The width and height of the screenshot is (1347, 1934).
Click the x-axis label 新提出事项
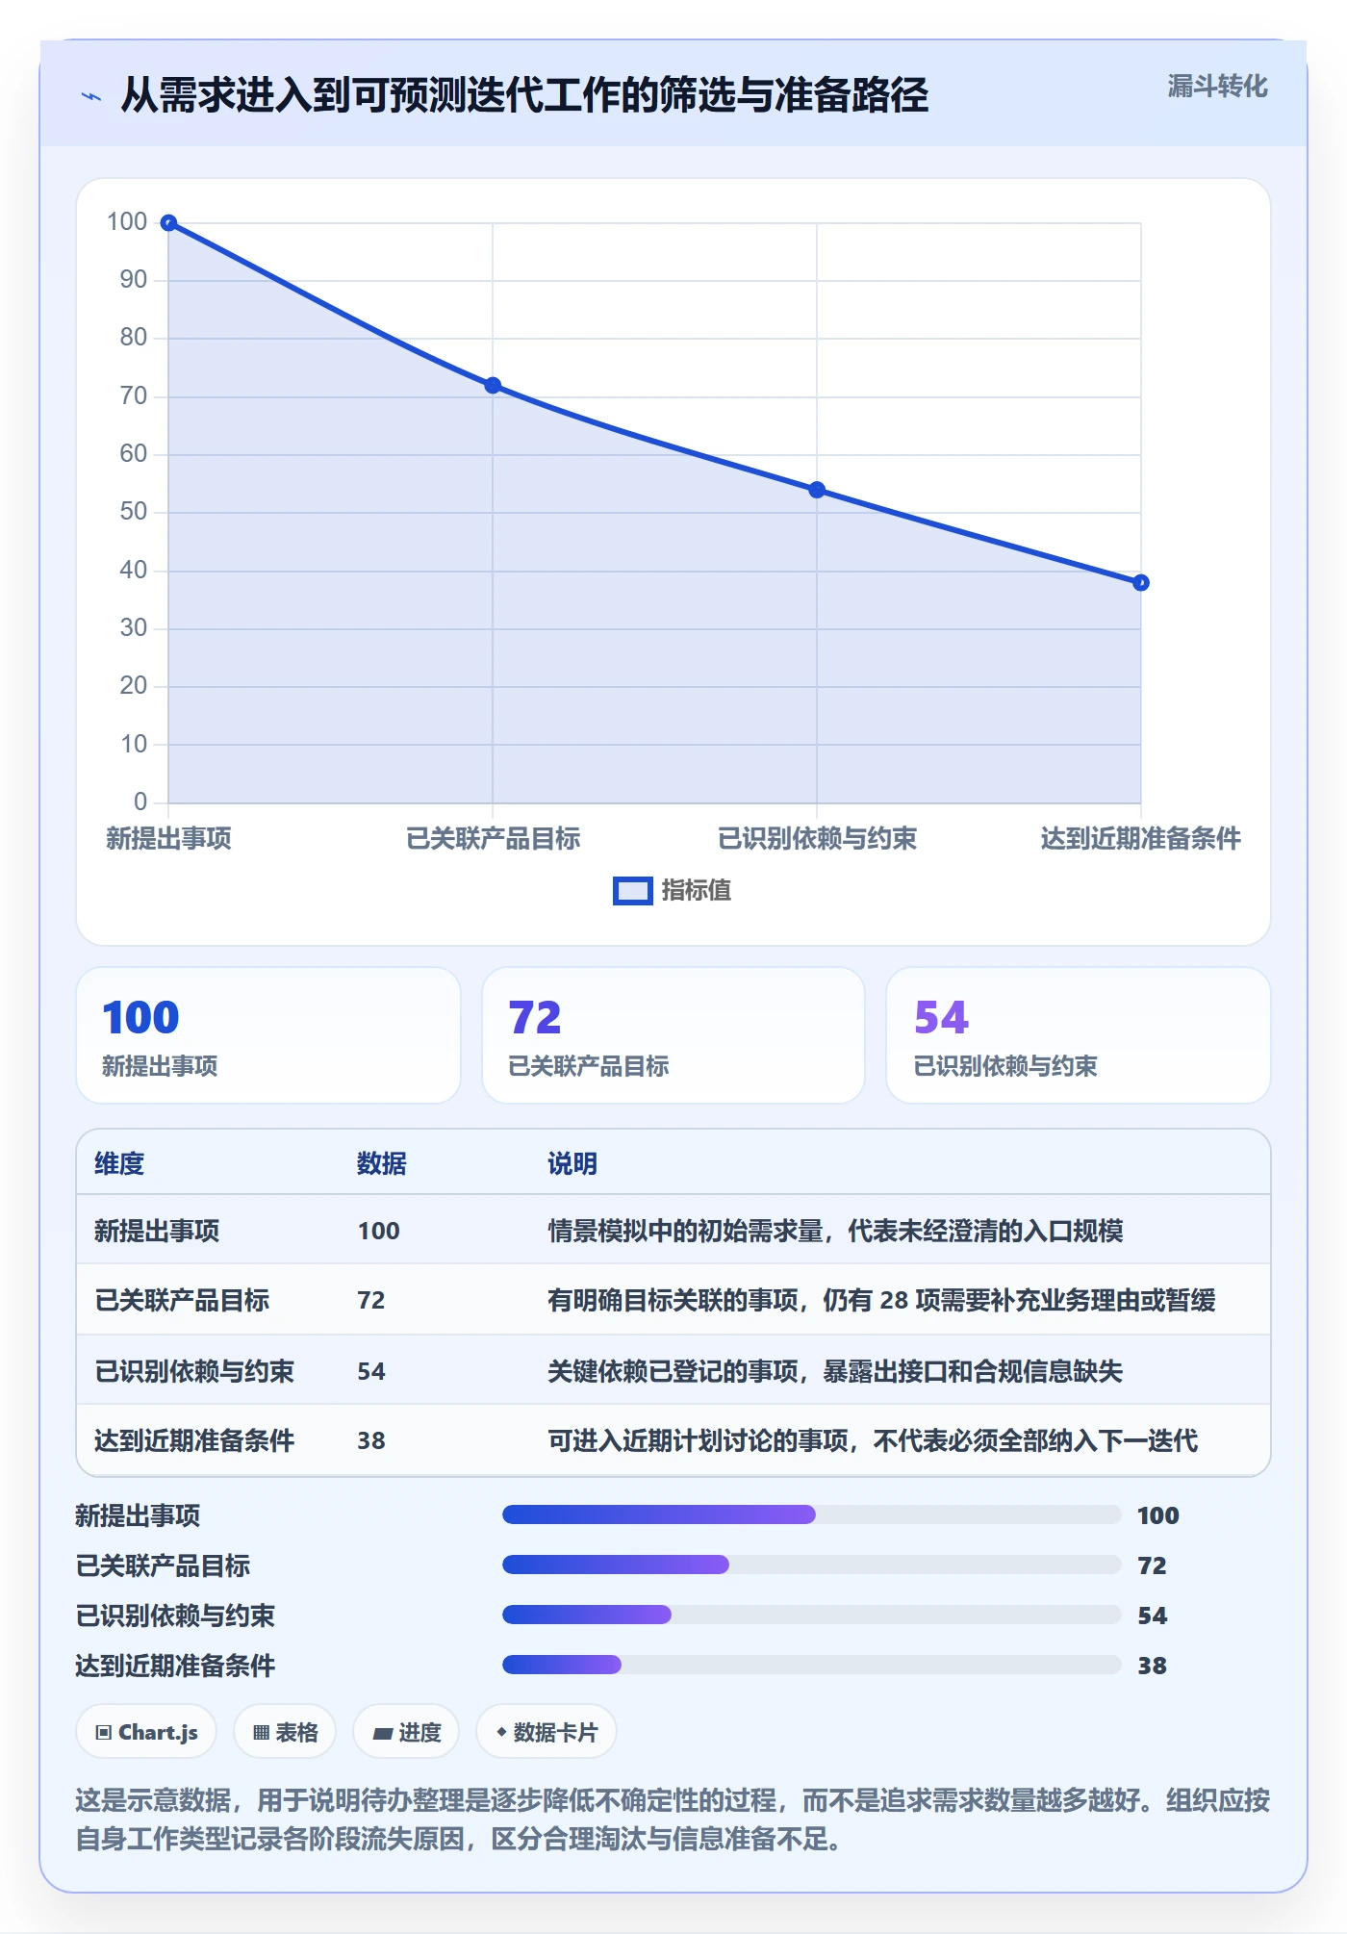tap(168, 838)
